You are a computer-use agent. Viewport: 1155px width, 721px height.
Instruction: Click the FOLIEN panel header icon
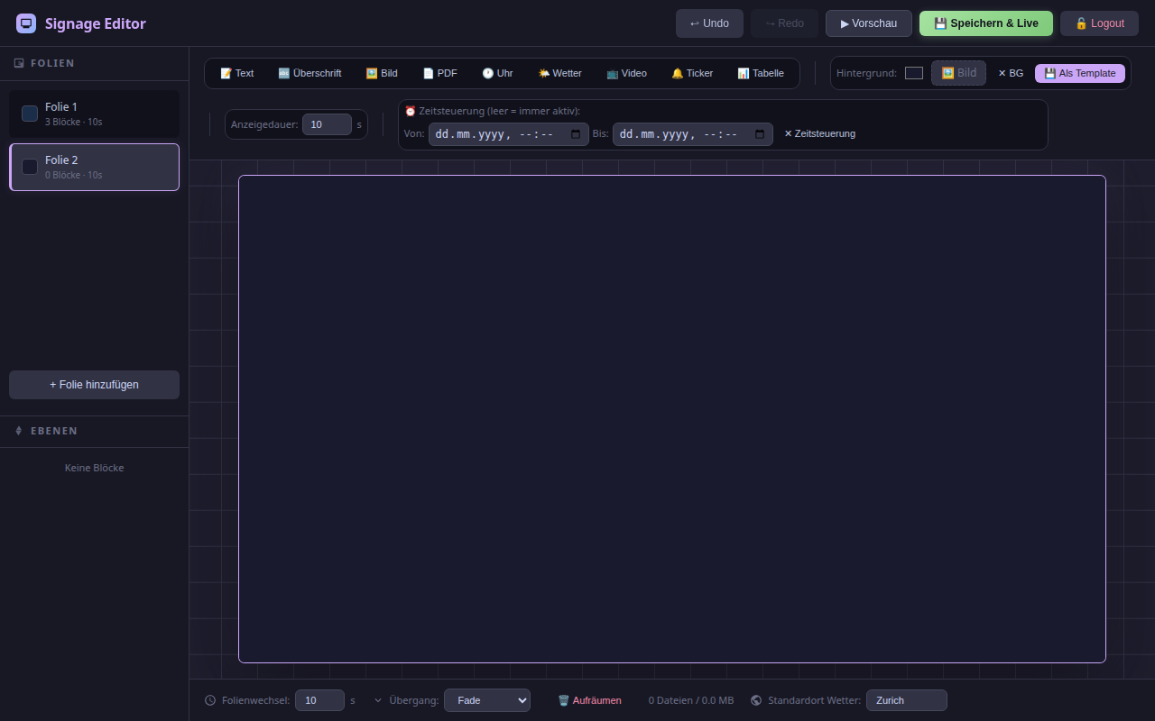point(19,63)
